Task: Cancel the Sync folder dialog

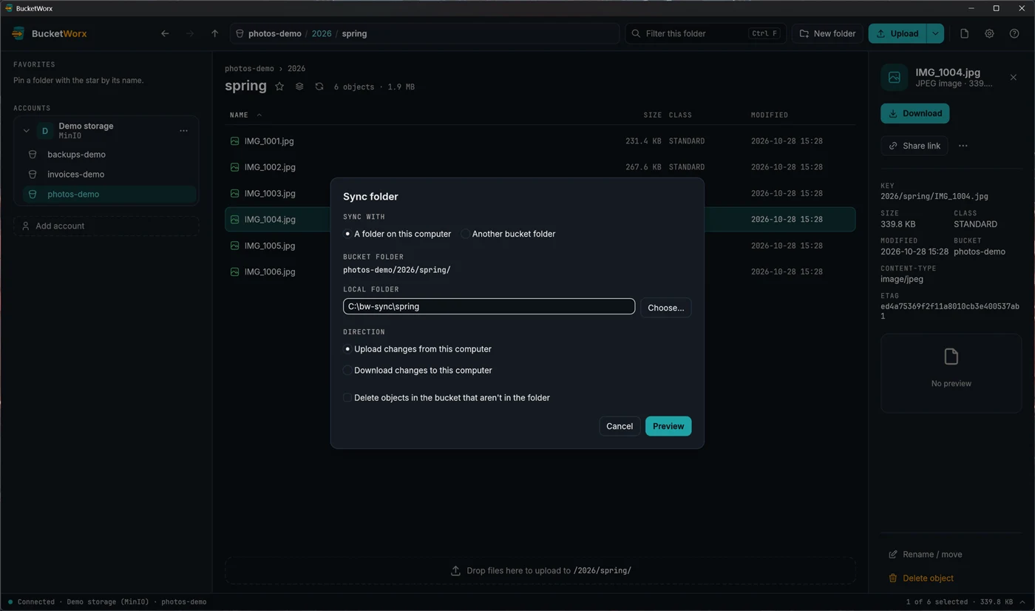Action: click(620, 426)
